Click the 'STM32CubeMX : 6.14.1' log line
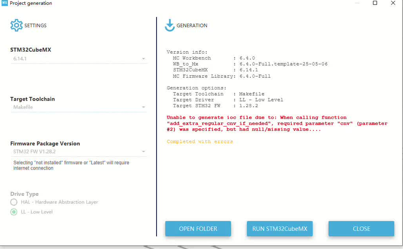Screen dimensions: 403x249 click(215, 70)
